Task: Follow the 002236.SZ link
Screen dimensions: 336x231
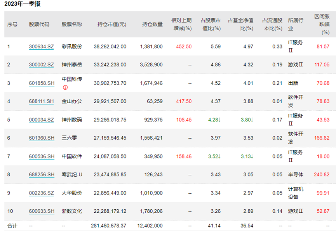Action: point(41,193)
